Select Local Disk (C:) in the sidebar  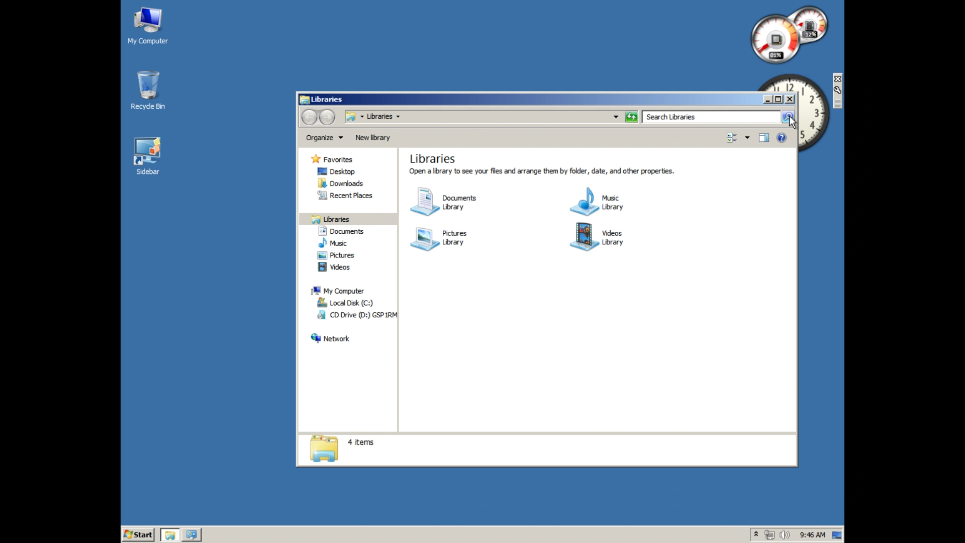350,302
